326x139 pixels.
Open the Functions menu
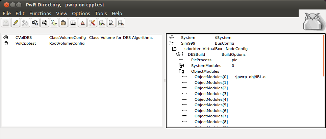[x=40, y=14]
